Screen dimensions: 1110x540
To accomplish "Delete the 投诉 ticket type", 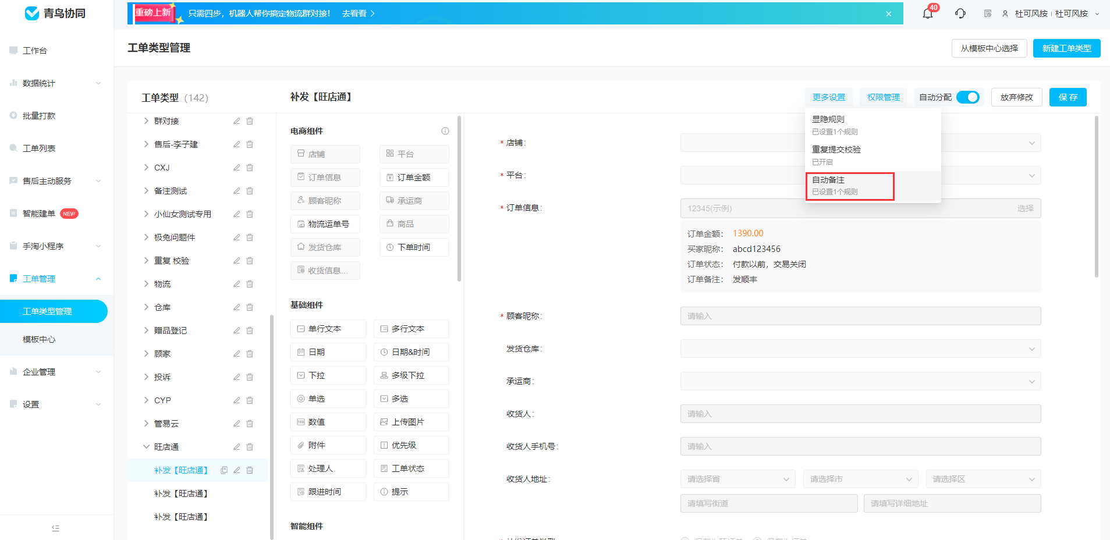I will point(250,377).
